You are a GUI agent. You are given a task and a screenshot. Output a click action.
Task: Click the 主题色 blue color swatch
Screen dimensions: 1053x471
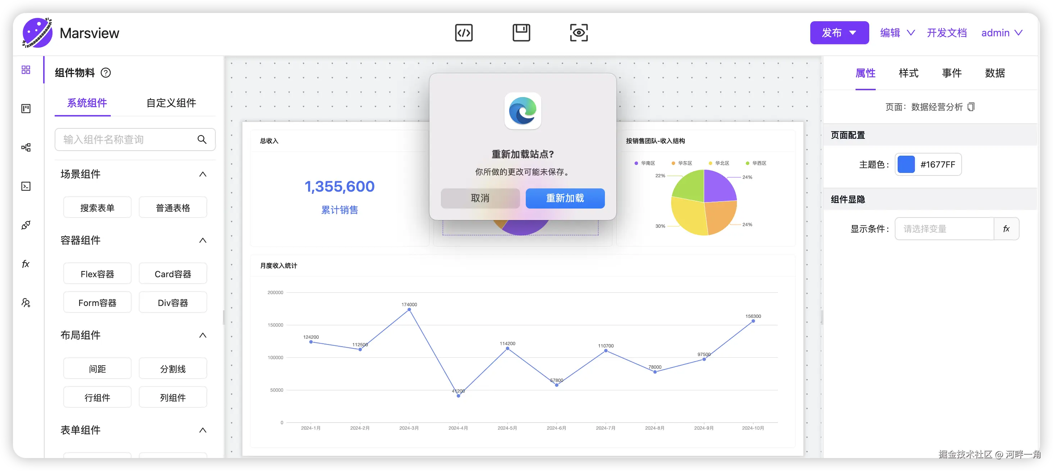[906, 165]
